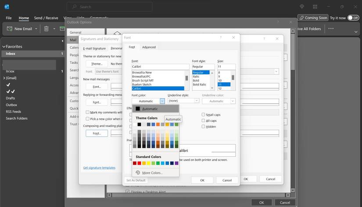
Task: Check Pick a new color when replying
Action: pyautogui.click(x=87, y=119)
